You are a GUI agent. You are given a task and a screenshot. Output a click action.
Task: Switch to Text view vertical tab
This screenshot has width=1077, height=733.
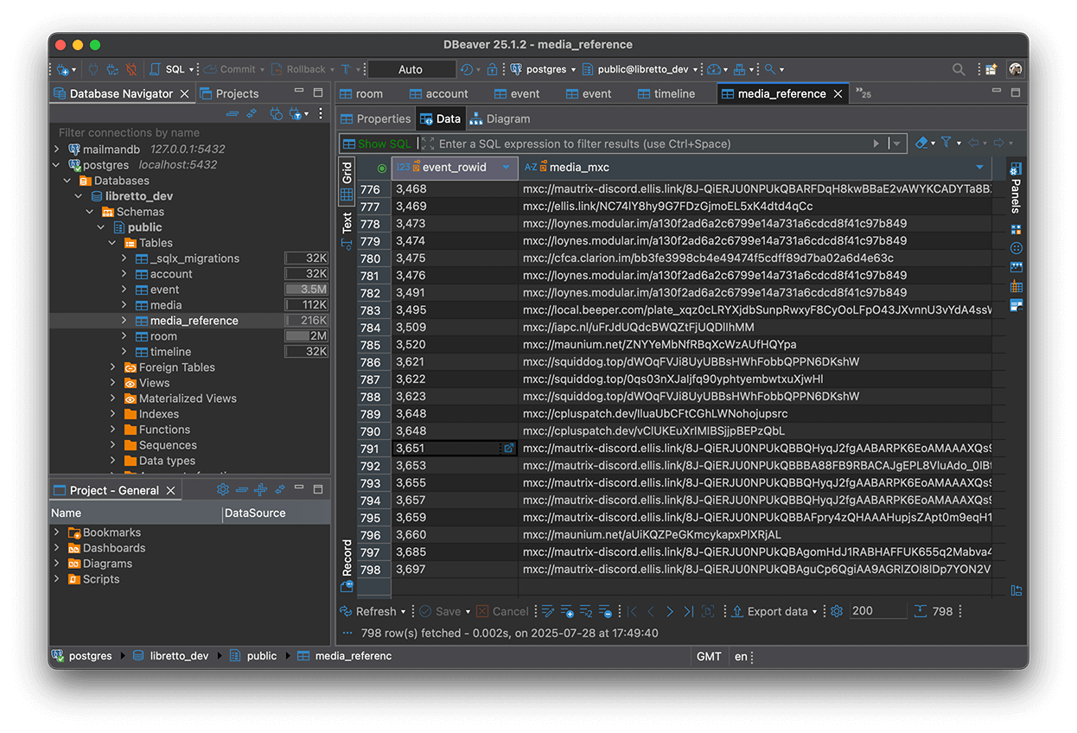point(347,230)
